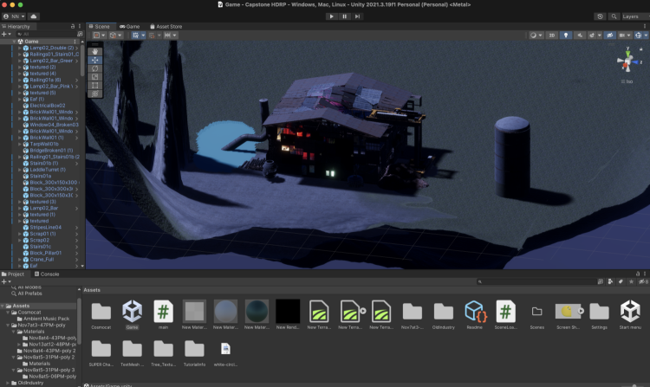Switch to the Game tab

pos(130,26)
